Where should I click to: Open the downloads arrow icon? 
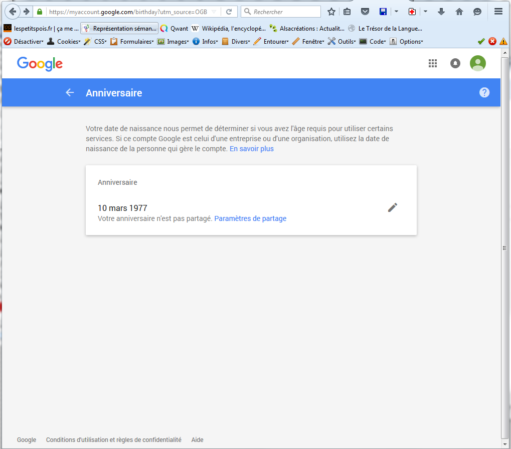(x=441, y=12)
